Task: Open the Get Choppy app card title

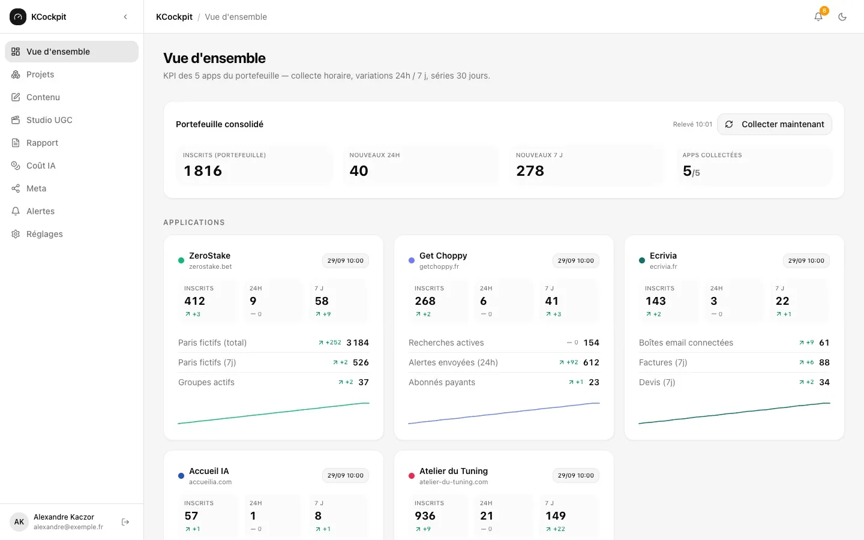Action: (x=443, y=256)
